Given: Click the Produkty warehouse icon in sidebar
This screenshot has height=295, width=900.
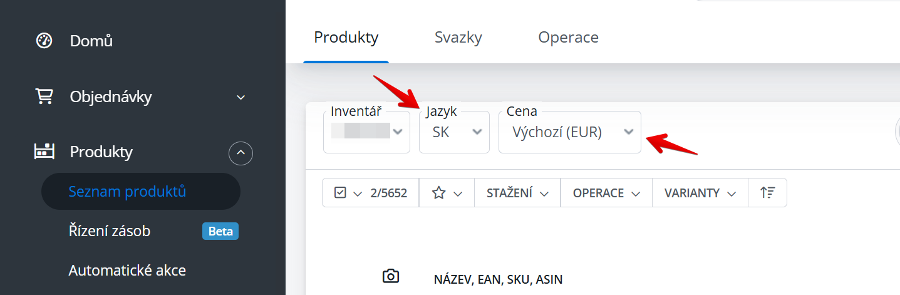Looking at the screenshot, I should pyautogui.click(x=44, y=152).
